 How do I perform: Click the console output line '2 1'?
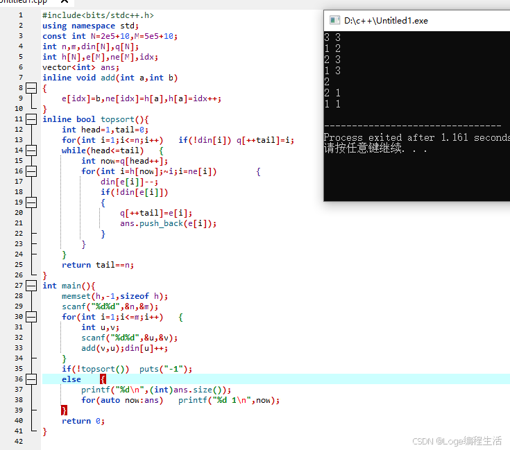(x=332, y=93)
